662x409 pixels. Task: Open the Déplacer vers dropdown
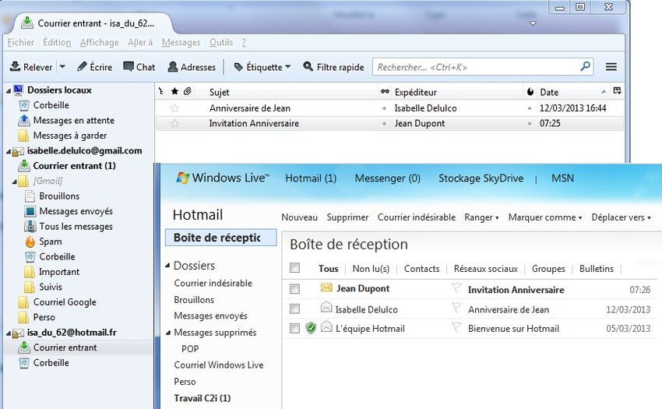pos(621,217)
